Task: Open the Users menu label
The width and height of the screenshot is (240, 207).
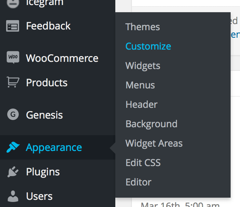Action: [39, 196]
